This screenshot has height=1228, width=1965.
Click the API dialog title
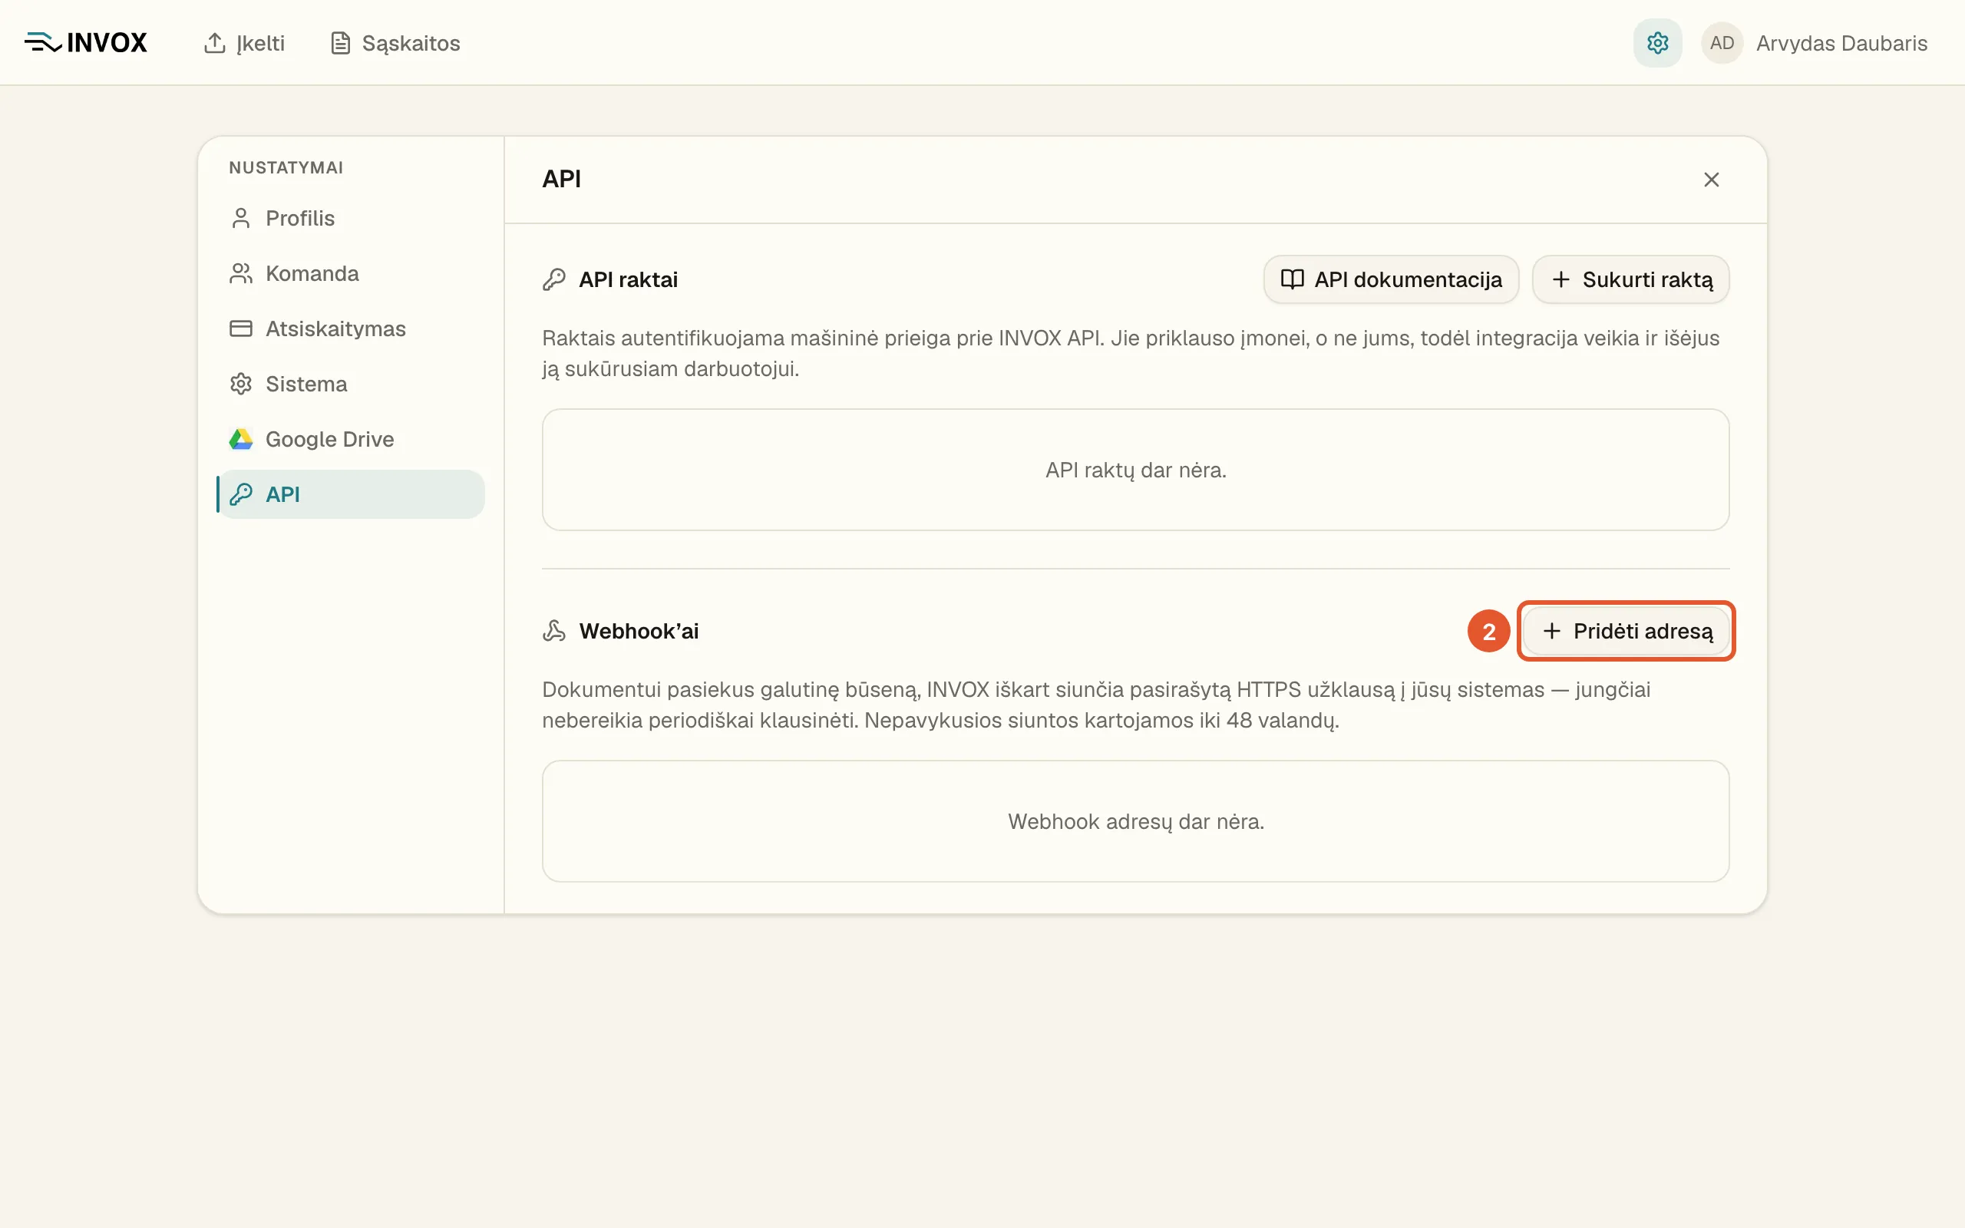point(561,179)
